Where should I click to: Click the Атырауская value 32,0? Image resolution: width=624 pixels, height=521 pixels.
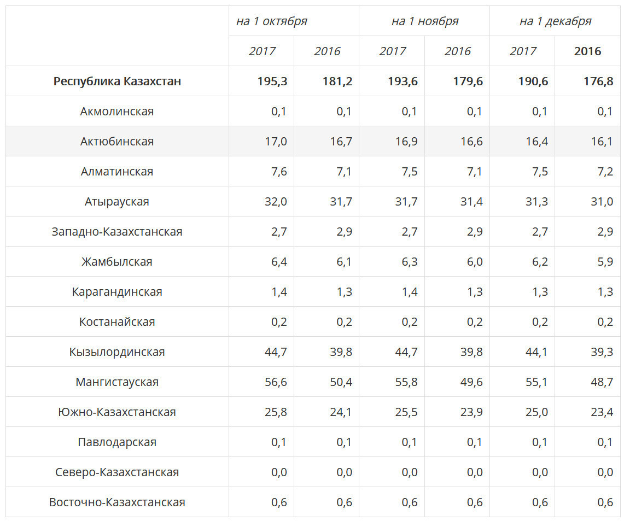pyautogui.click(x=276, y=202)
